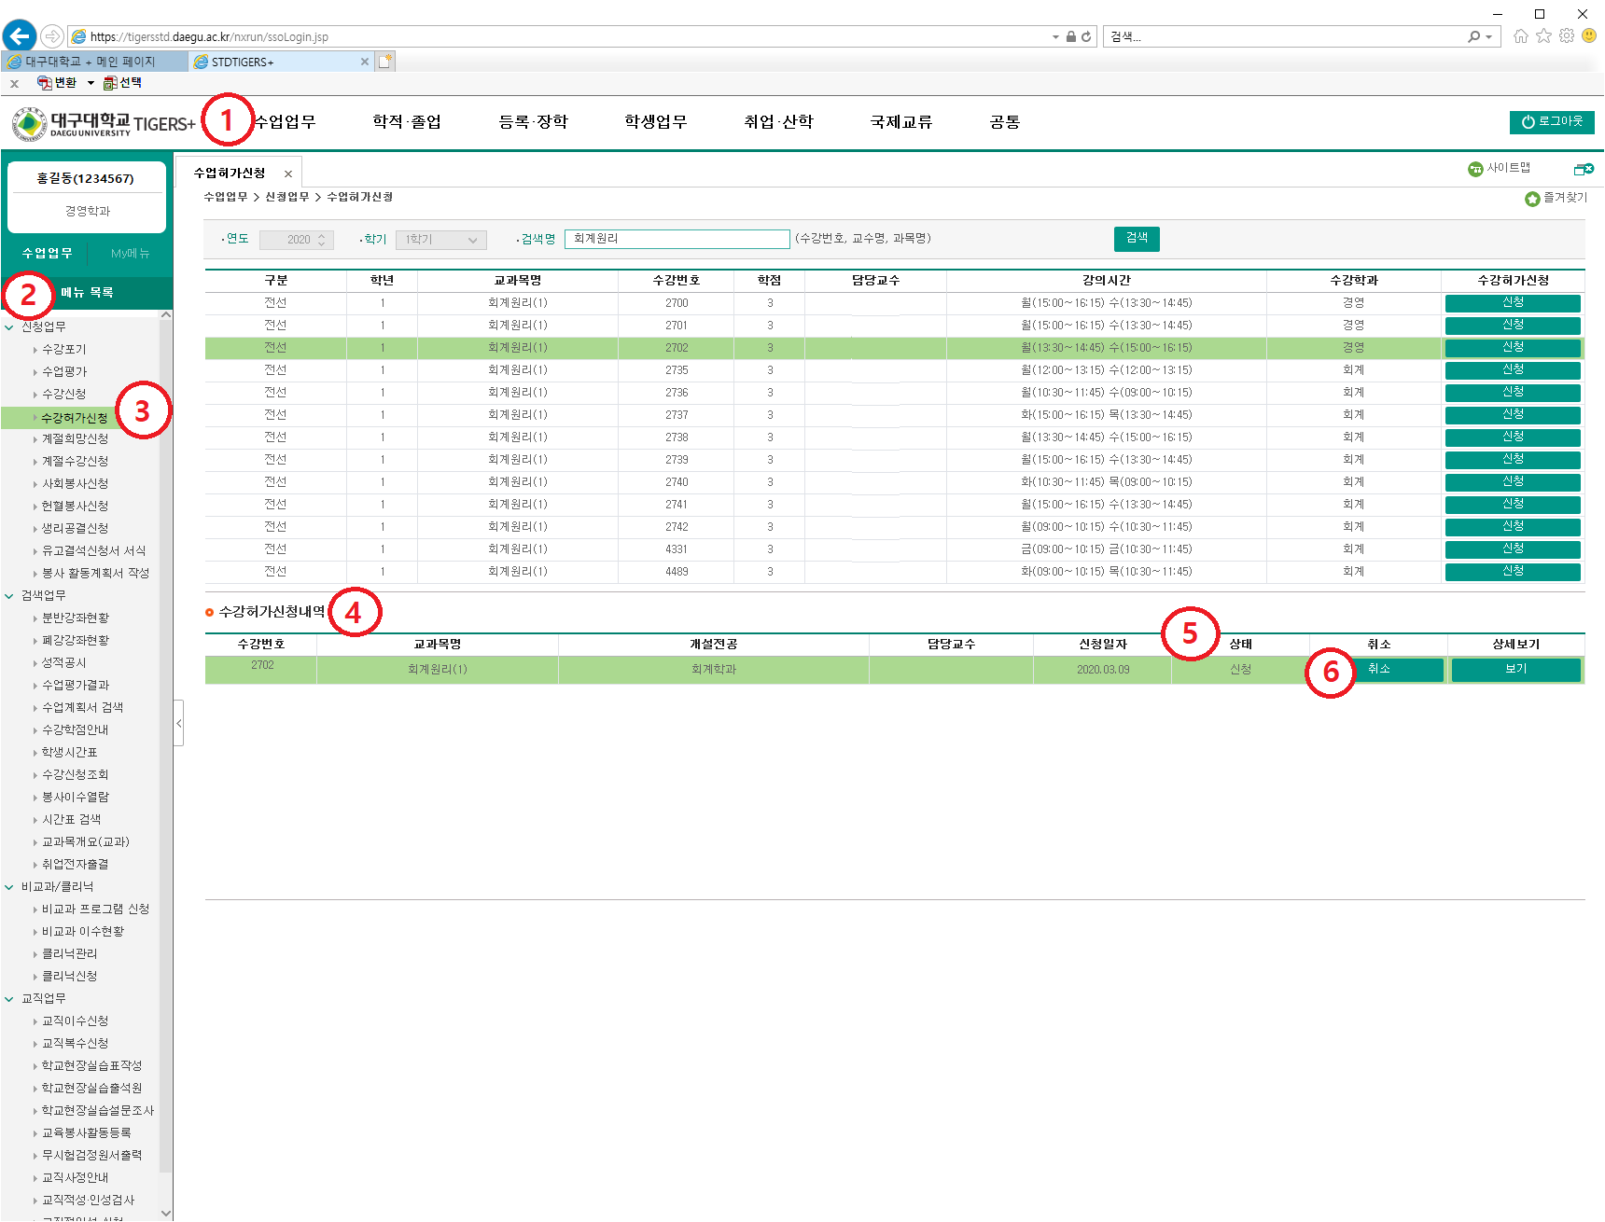Click the 로그아웃 logout button
The height and width of the screenshot is (1222, 1605).
pos(1551,122)
